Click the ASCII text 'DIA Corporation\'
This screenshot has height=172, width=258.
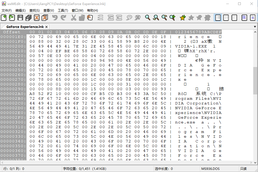[198, 103]
